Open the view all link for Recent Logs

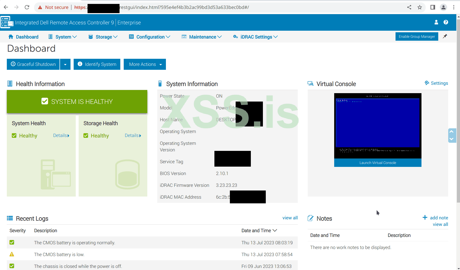[290, 218]
